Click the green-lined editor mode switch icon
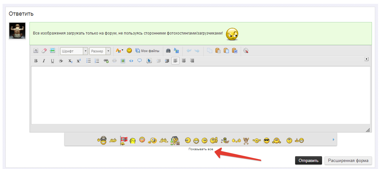Viewport: 379px width, 169px height. point(52,50)
